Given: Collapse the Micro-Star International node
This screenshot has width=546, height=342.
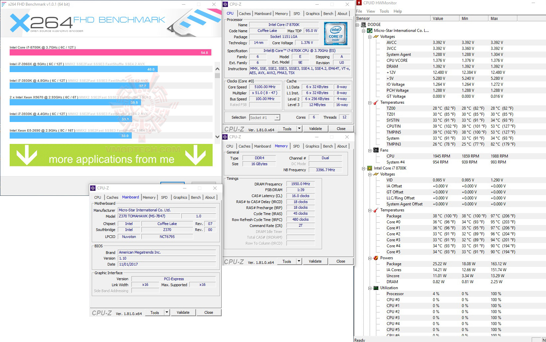Looking at the screenshot, I should pos(364,31).
